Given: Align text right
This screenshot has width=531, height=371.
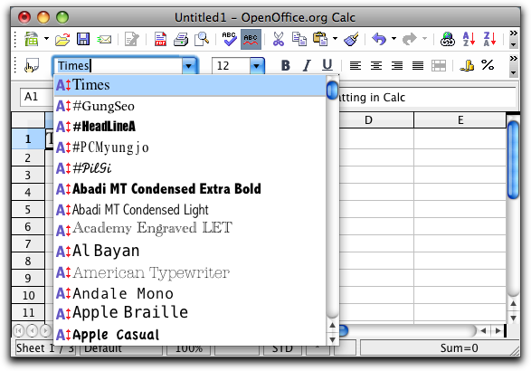Looking at the screenshot, I should [x=397, y=65].
